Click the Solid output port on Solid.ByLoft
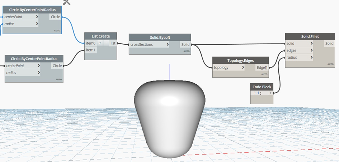Viewport: 339px width, 162px height. click(185, 45)
